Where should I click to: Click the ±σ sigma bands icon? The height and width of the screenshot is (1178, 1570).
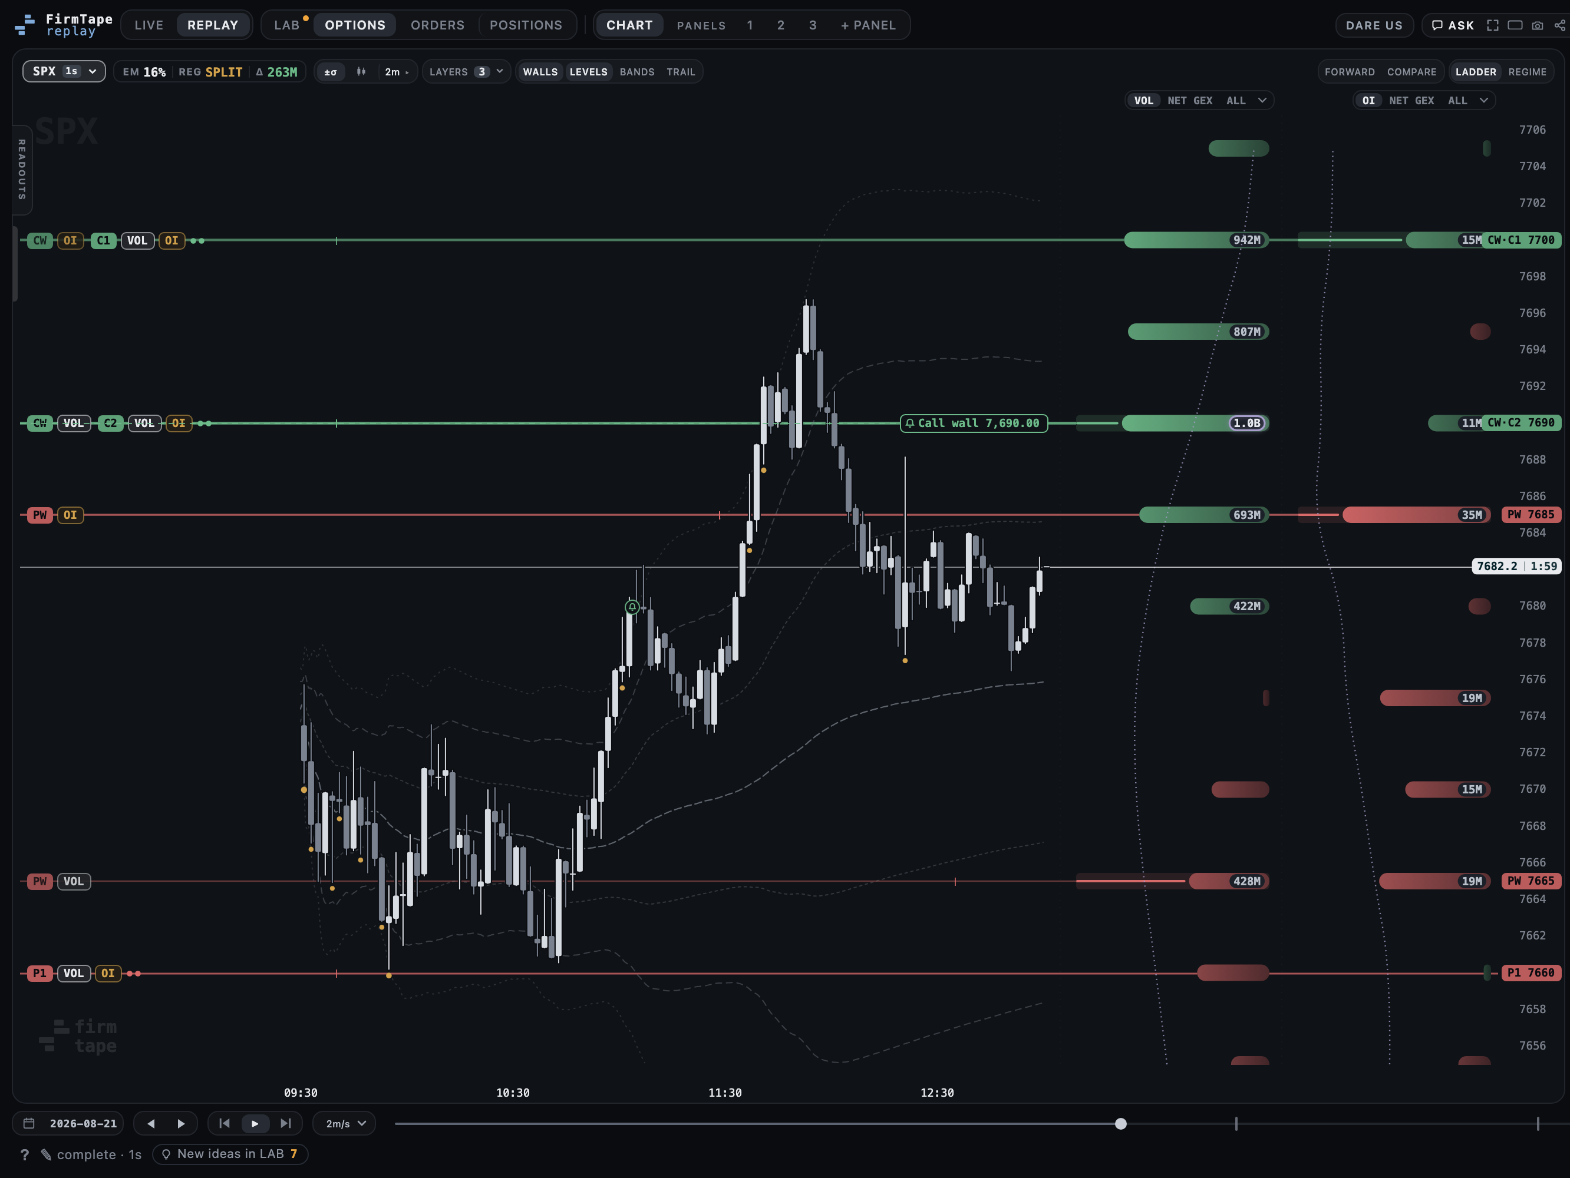point(331,72)
